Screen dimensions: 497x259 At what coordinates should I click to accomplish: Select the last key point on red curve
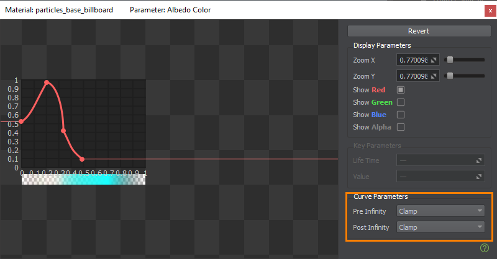pos(82,159)
